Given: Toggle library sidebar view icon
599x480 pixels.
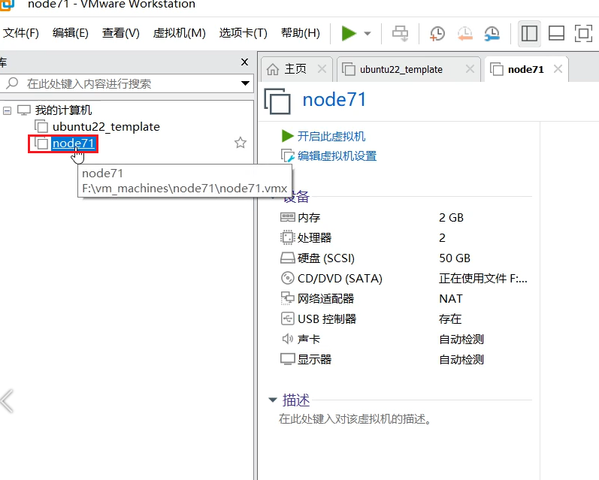Looking at the screenshot, I should (529, 34).
